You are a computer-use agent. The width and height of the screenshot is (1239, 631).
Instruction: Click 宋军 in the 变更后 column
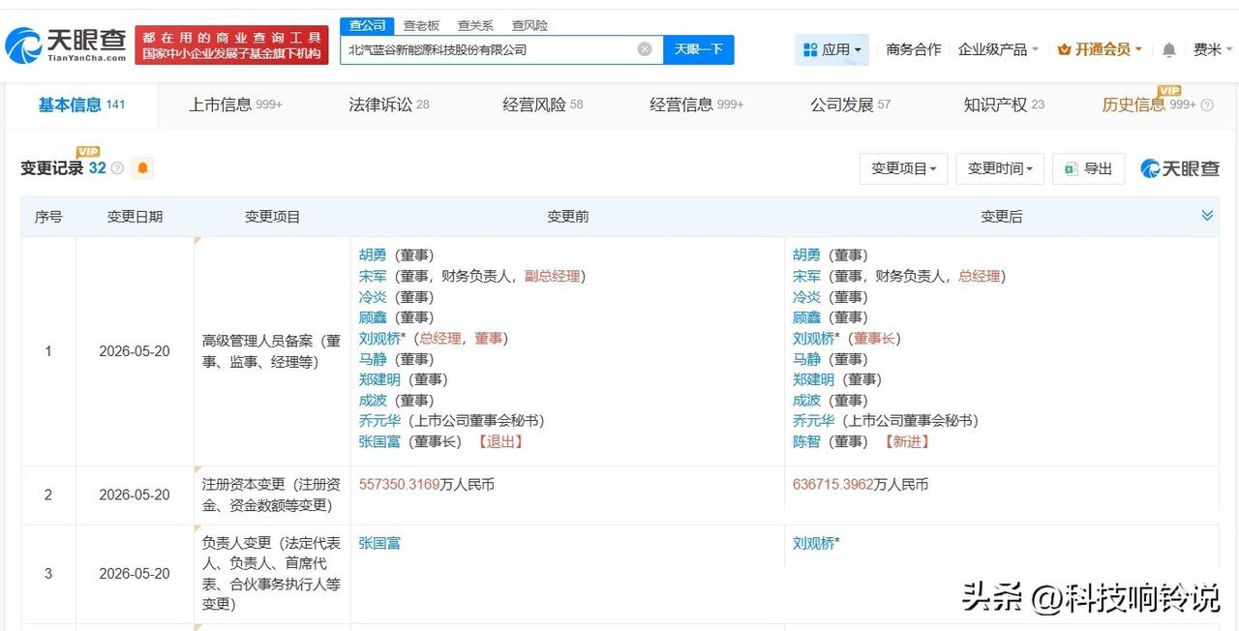click(x=806, y=276)
